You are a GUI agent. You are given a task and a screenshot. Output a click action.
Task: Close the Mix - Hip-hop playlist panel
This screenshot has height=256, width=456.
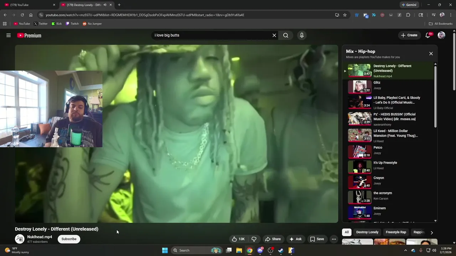pos(431,54)
